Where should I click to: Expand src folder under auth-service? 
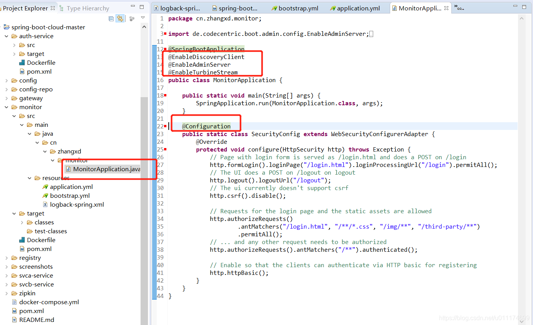14,45
